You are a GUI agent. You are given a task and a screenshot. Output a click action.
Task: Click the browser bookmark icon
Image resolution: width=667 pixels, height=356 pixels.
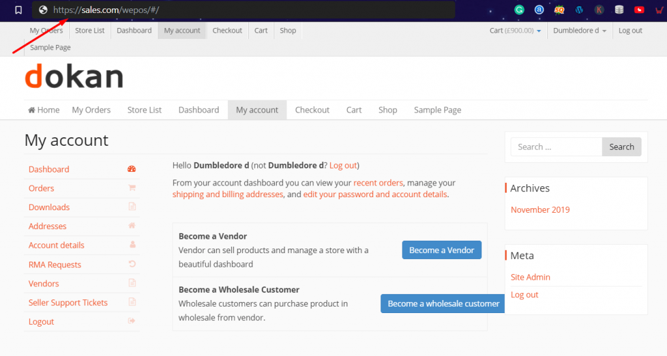point(18,10)
